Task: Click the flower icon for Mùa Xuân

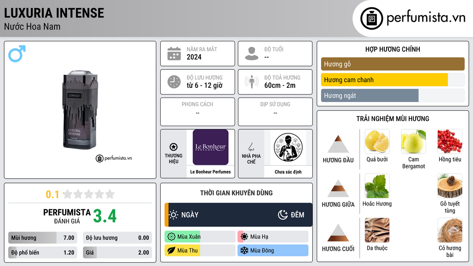Action: click(171, 237)
